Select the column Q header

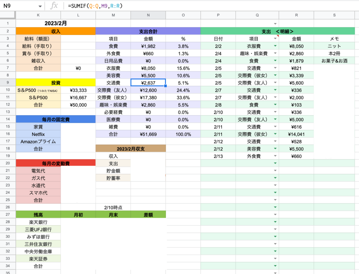pos(257,15)
